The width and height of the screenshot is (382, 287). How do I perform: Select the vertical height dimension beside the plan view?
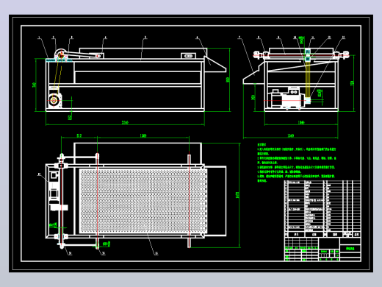(238, 195)
